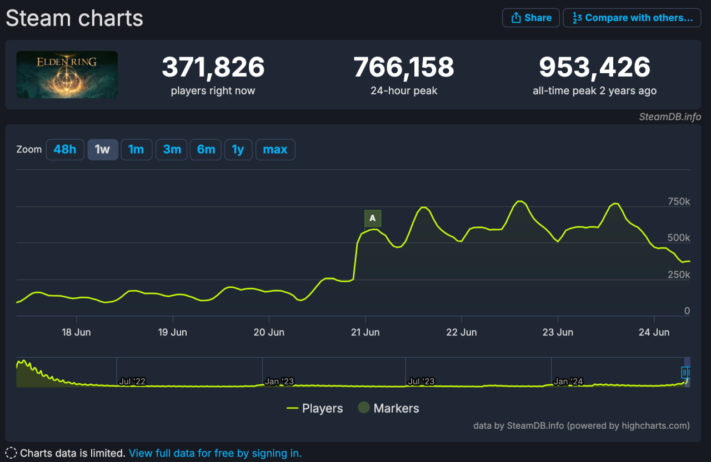The height and width of the screenshot is (462, 711).
Task: Click the 953,426 all-time peak value
Action: click(594, 67)
